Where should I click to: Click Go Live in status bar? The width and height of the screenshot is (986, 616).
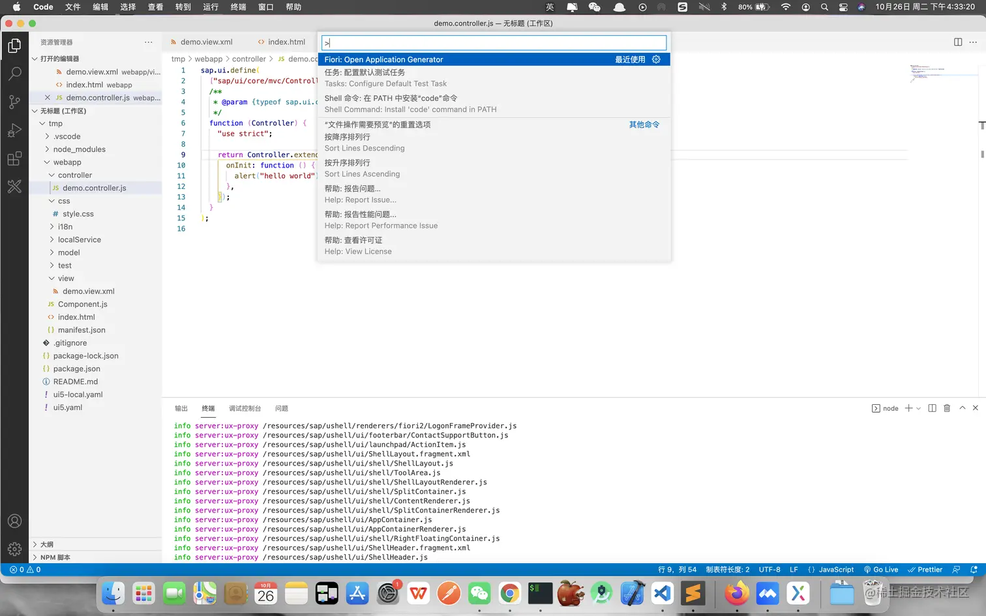click(881, 570)
